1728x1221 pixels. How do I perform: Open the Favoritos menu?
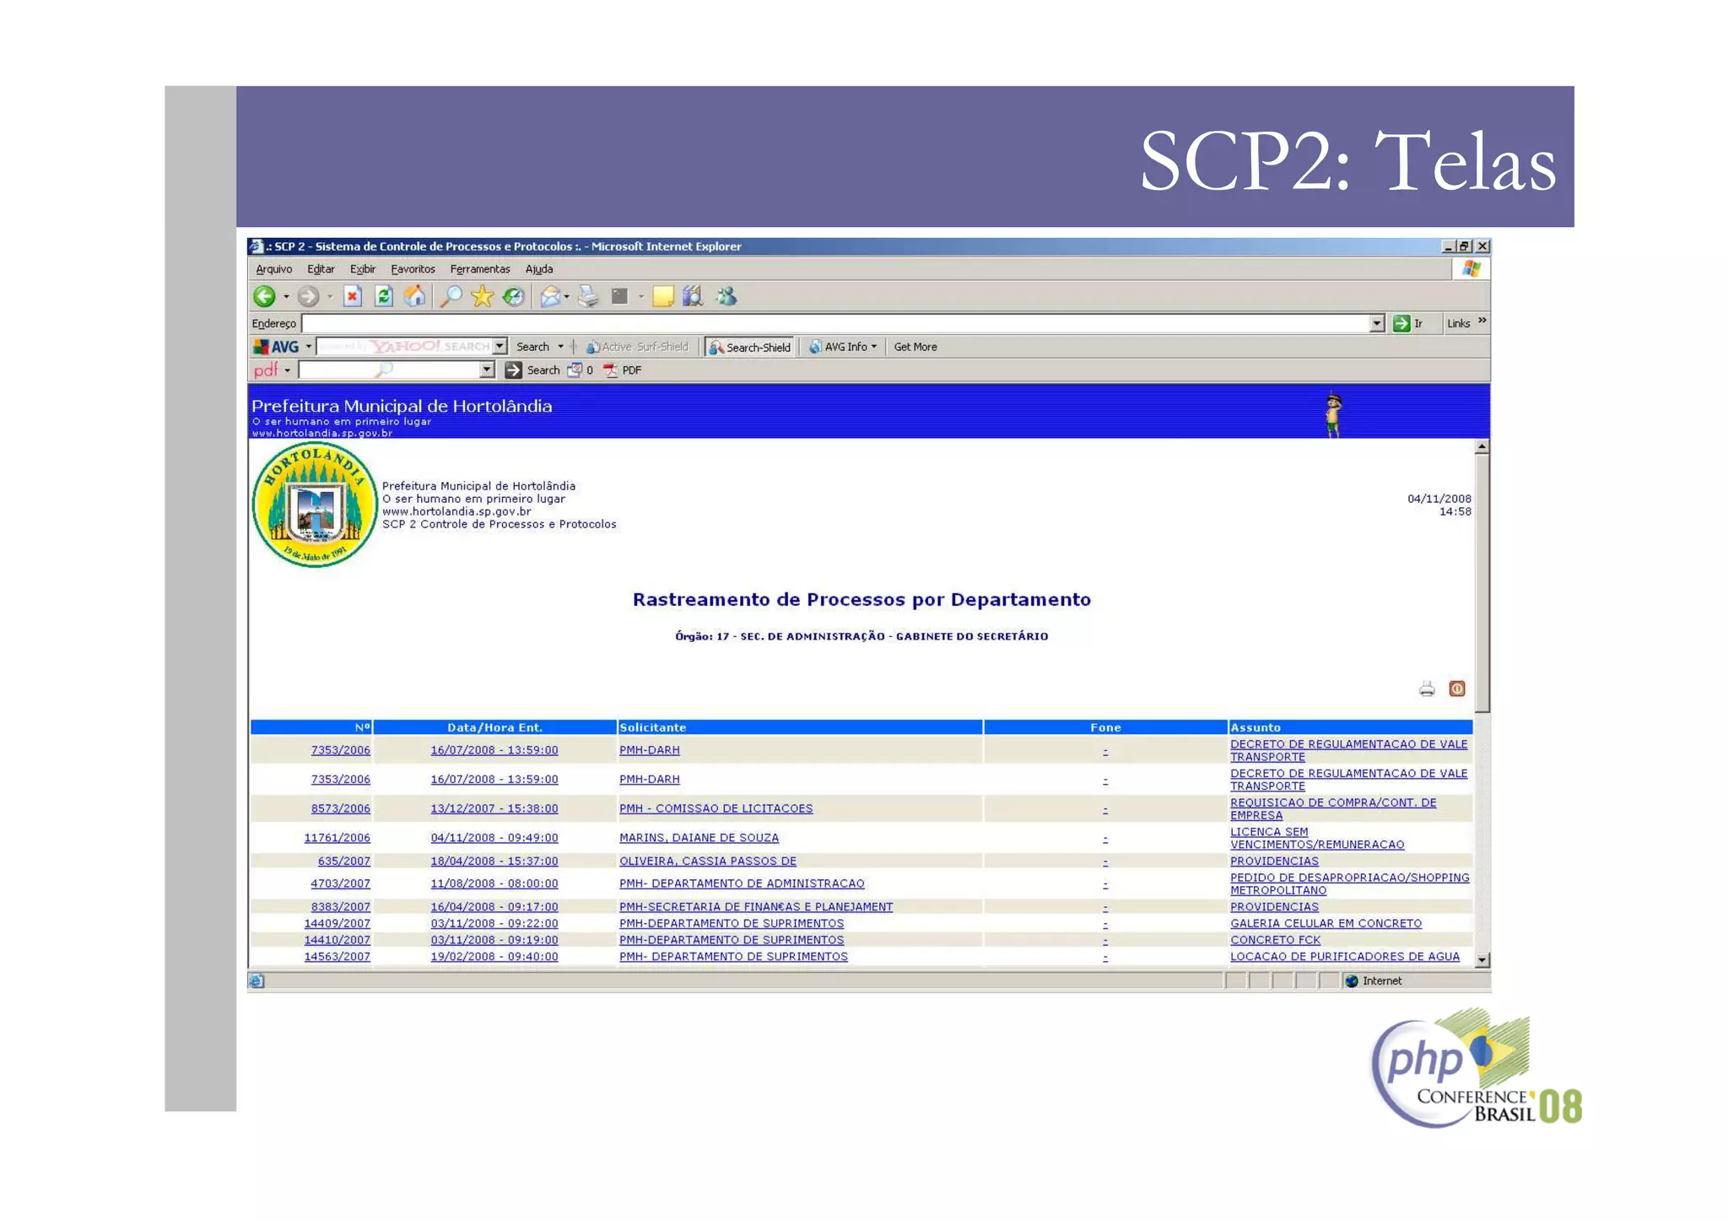413,269
